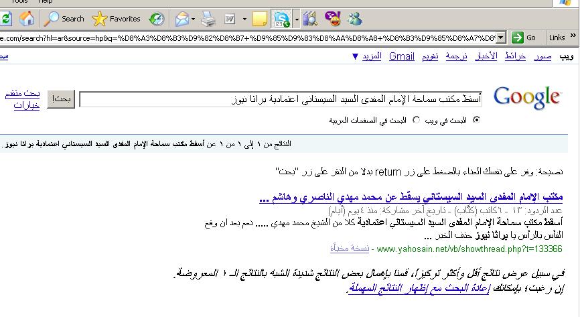Click the Print icon

208,19
